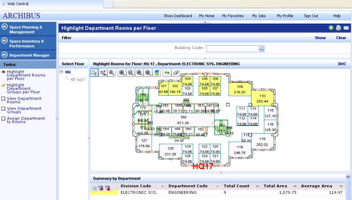Viewport: 352px width, 200px height.
Task: Click into the Building Code input field
Action: tap(232, 49)
